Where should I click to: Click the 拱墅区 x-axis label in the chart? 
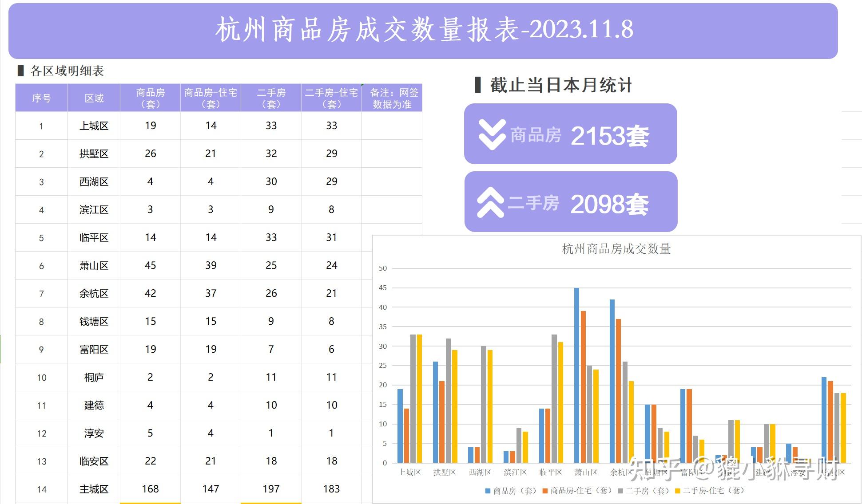point(445,472)
